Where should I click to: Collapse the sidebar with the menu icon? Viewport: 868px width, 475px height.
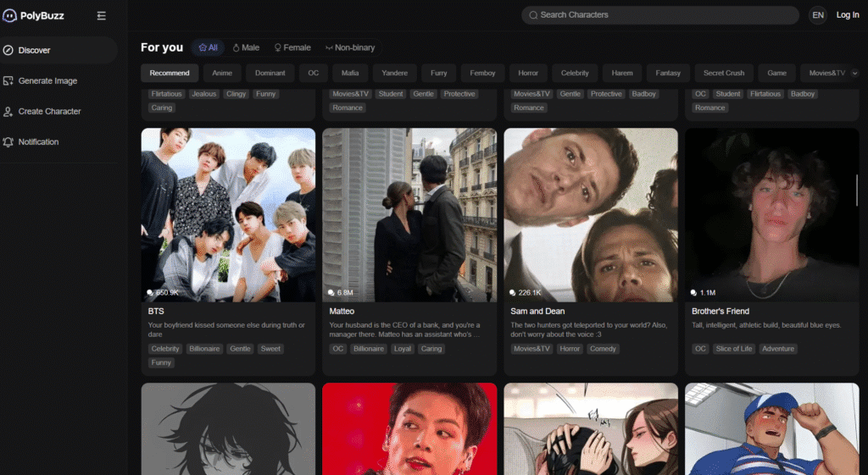click(102, 15)
